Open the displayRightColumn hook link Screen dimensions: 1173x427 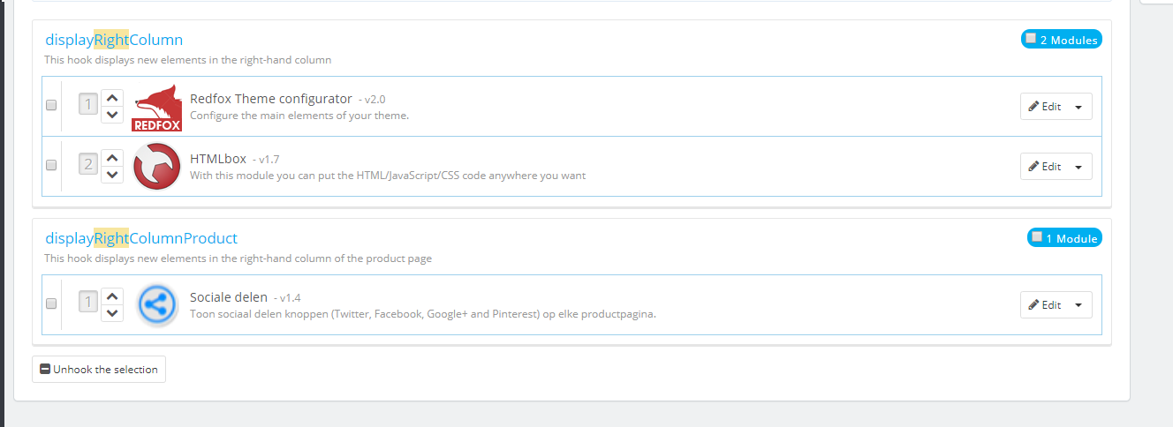(x=114, y=40)
